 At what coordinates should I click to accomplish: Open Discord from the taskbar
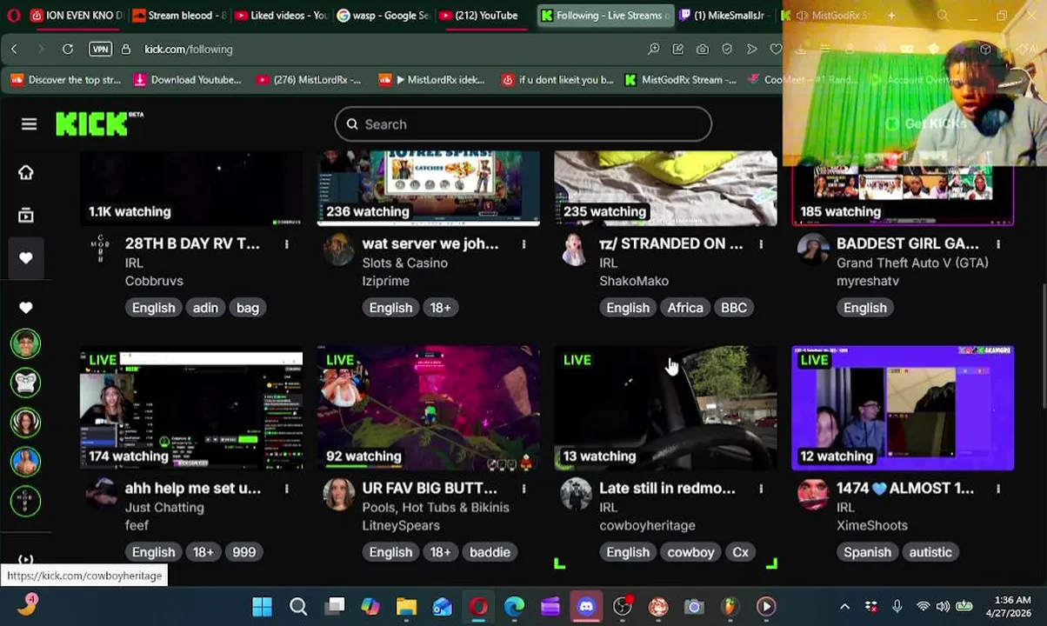pos(586,607)
